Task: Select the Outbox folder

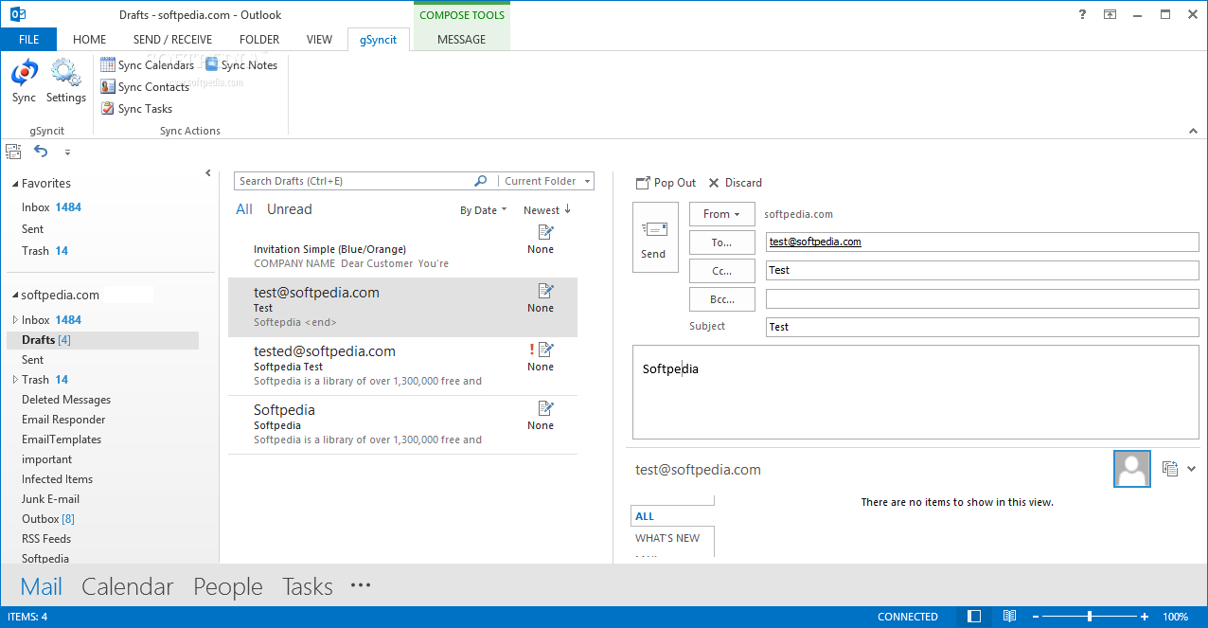Action: pyautogui.click(x=48, y=519)
